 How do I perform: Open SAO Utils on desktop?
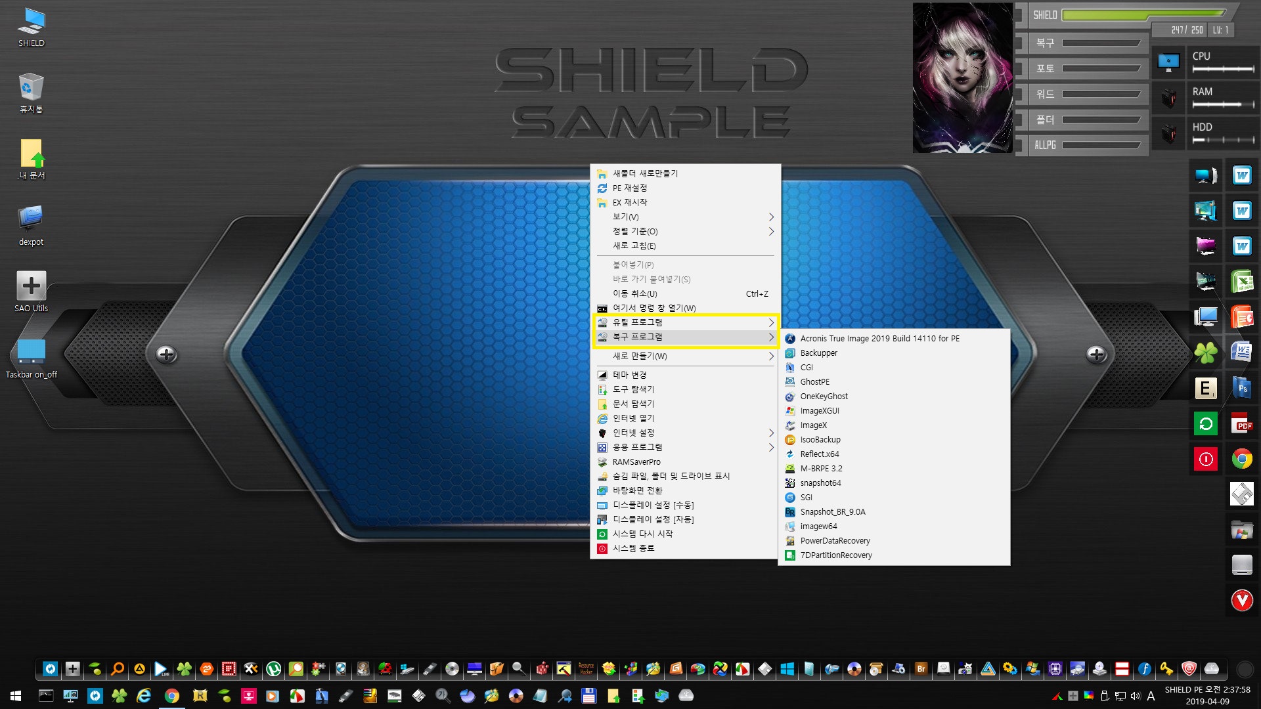tap(31, 286)
